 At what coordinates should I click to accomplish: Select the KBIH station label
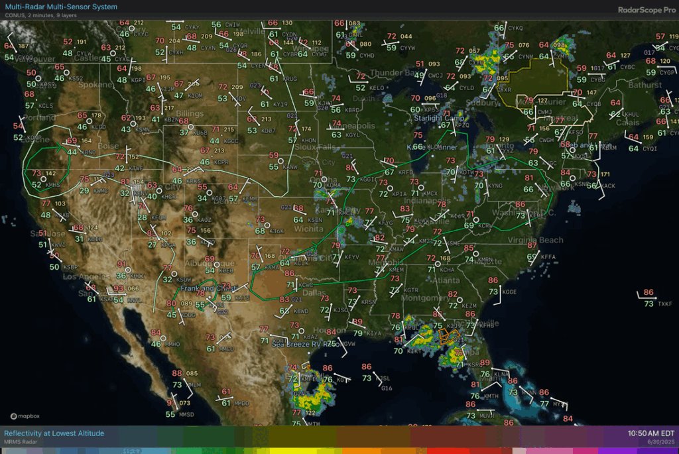coord(95,239)
